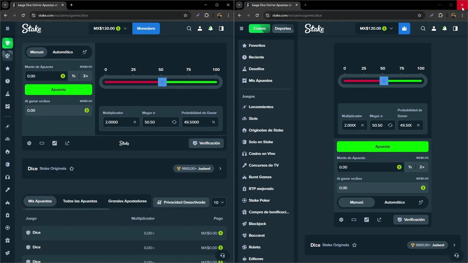Click favorite star beside Dice in left window
The width and height of the screenshot is (468, 263).
click(x=72, y=168)
